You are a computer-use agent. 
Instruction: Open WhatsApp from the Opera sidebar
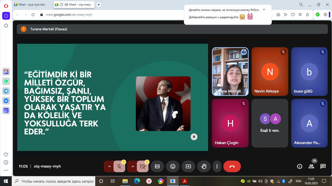(6, 81)
